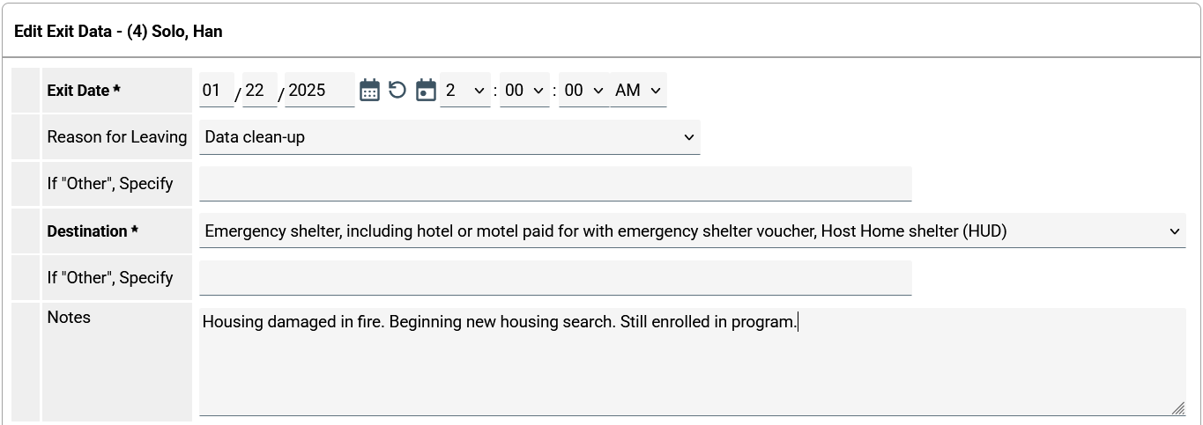Click the exit date year field
The image size is (1203, 425).
(x=319, y=90)
